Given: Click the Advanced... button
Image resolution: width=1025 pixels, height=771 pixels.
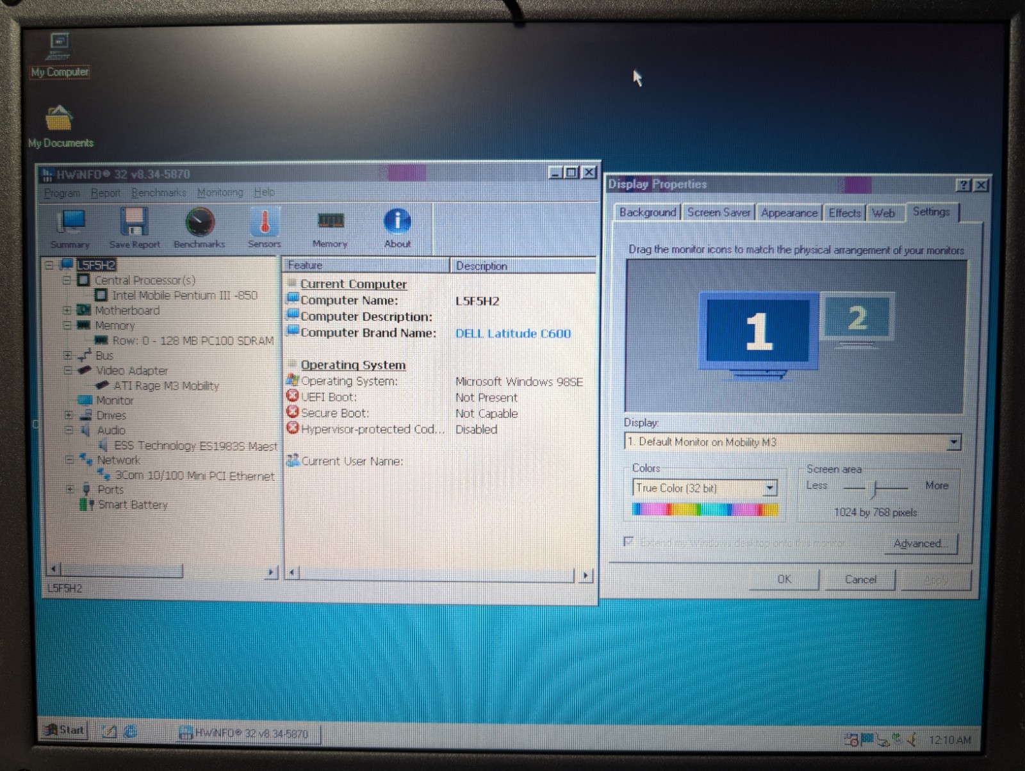Looking at the screenshot, I should 921,544.
